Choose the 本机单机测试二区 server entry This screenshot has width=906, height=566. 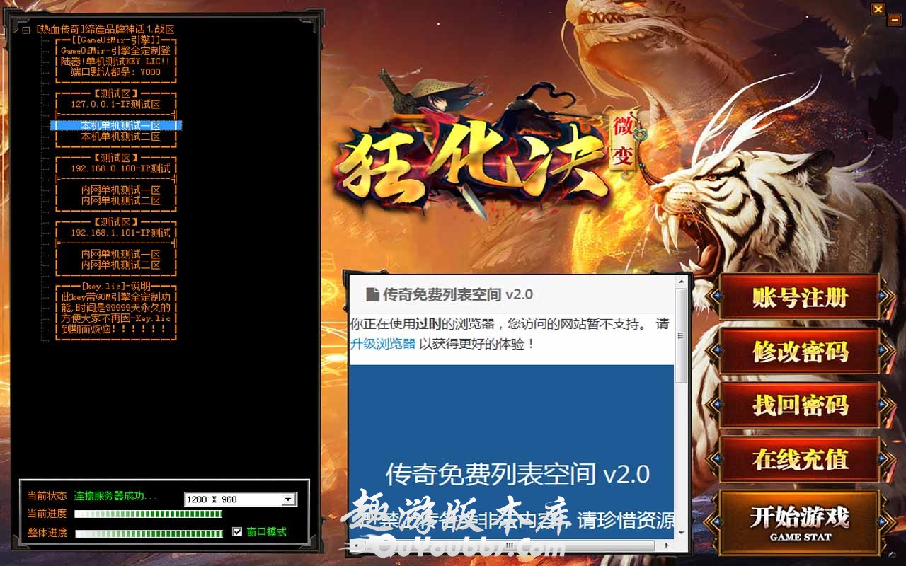[x=120, y=137]
